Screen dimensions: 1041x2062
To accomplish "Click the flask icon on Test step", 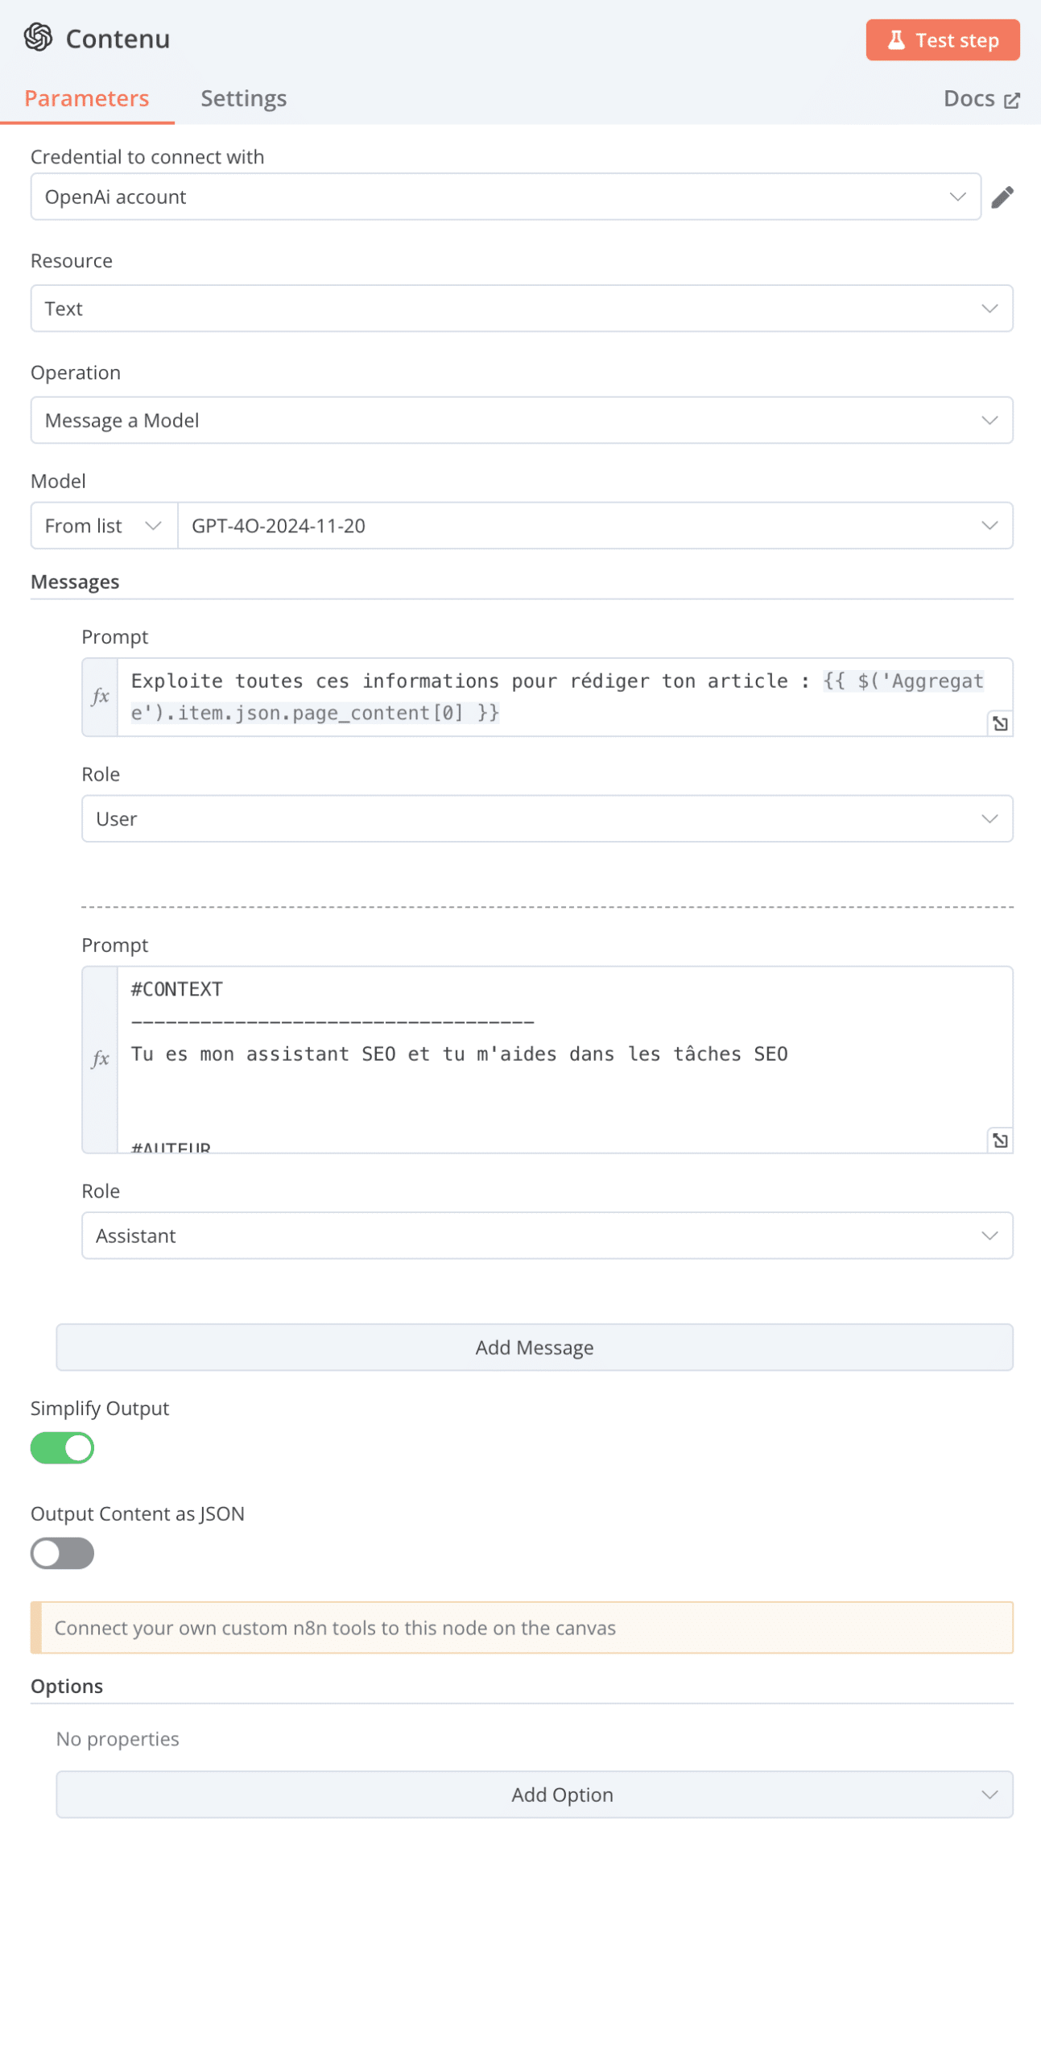I will pos(895,40).
